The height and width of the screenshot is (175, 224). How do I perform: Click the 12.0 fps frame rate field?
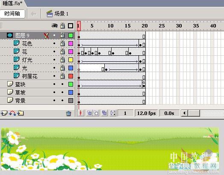[147, 113]
